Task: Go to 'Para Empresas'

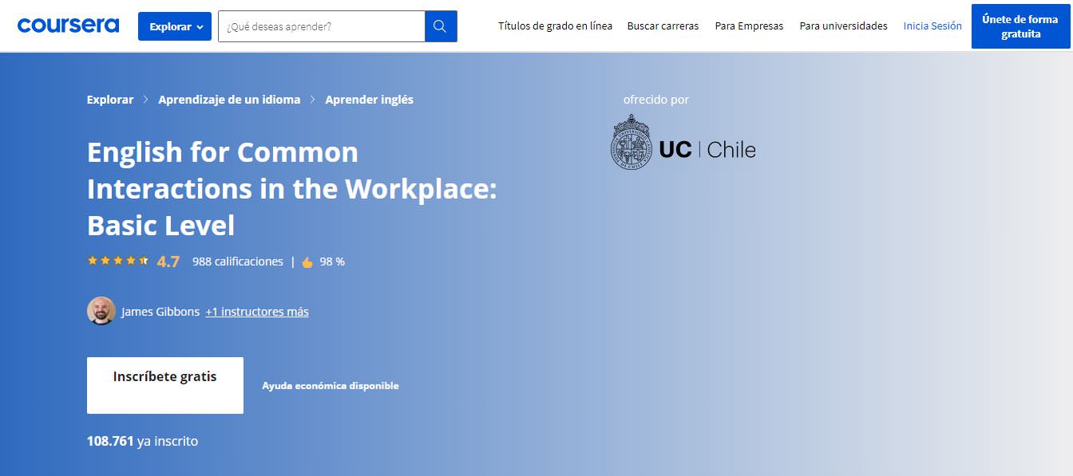Action: tap(749, 26)
